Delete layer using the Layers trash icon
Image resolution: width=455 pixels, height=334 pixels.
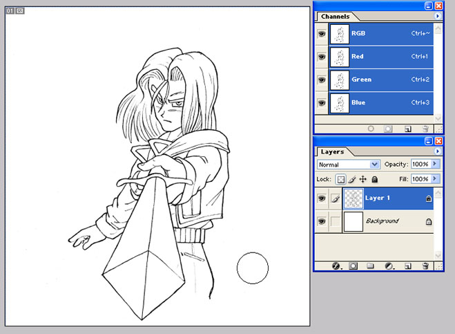pyautogui.click(x=425, y=266)
